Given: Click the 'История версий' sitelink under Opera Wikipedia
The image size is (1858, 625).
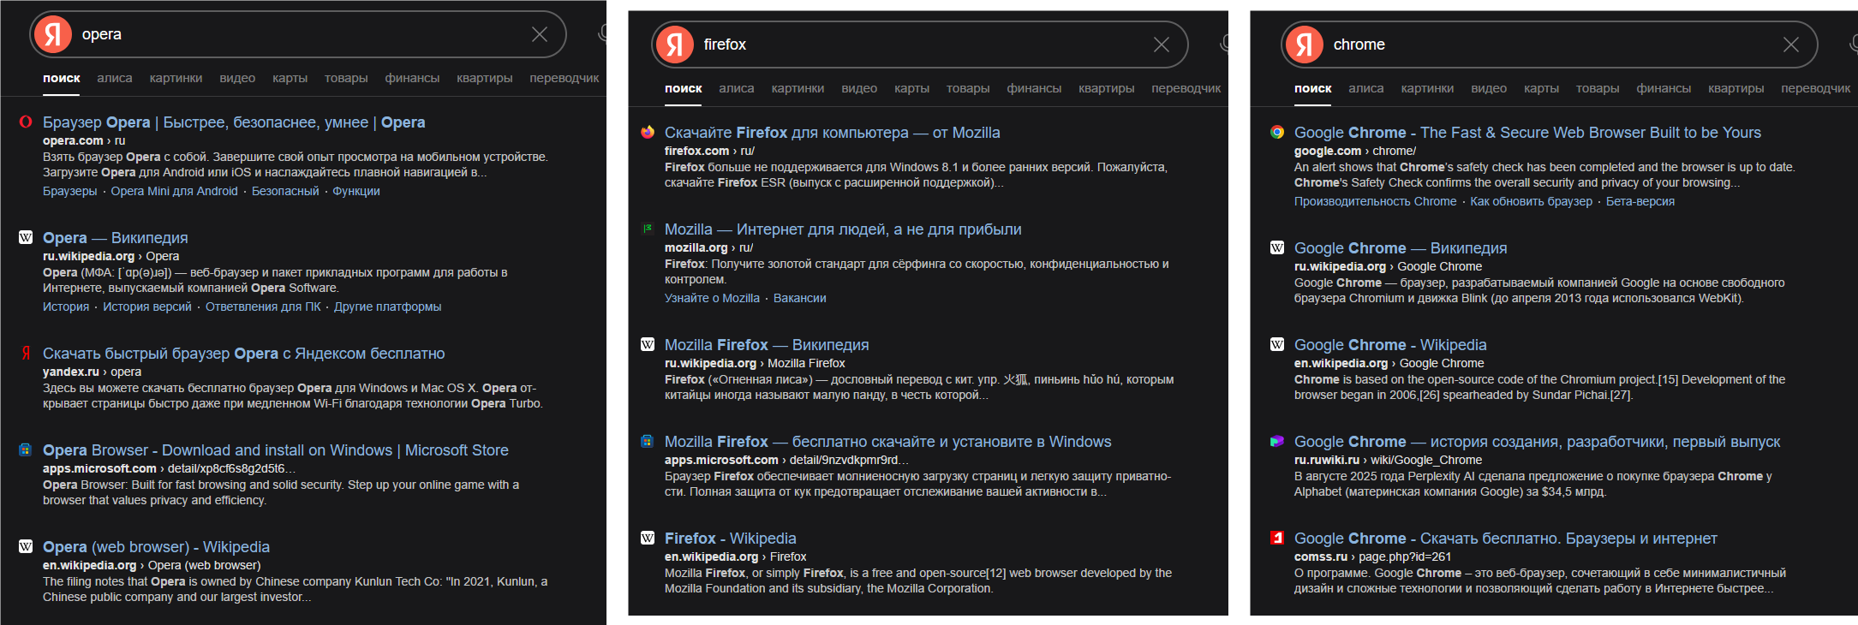Looking at the screenshot, I should point(147,307).
